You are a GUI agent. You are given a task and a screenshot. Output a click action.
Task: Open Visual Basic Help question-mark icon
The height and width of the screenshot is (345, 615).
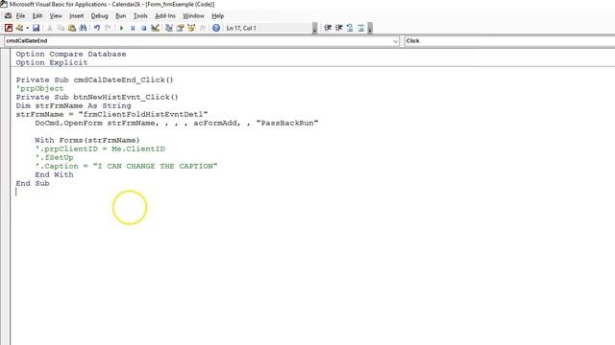[x=215, y=28]
